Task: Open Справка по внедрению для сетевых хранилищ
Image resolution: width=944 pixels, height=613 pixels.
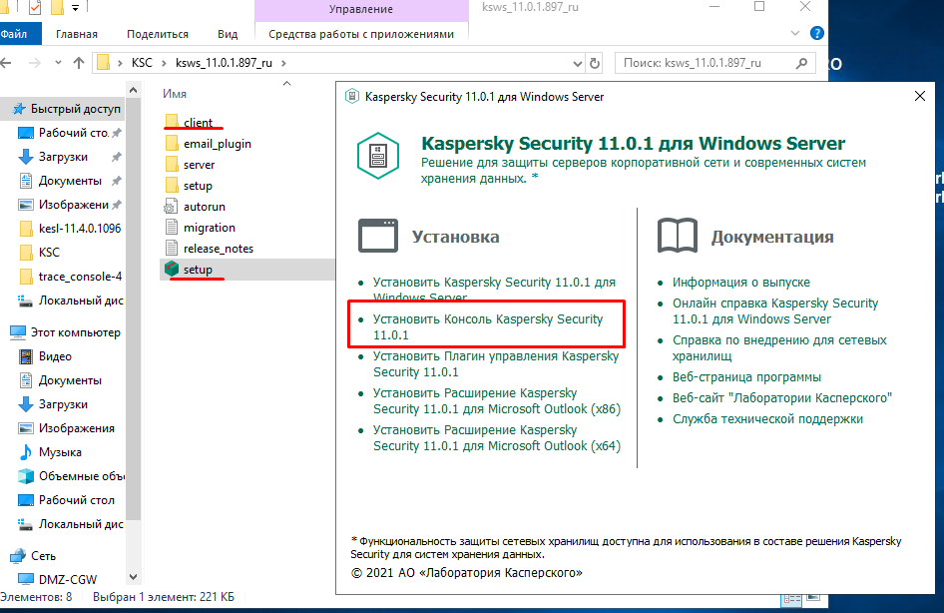Action: 779,347
